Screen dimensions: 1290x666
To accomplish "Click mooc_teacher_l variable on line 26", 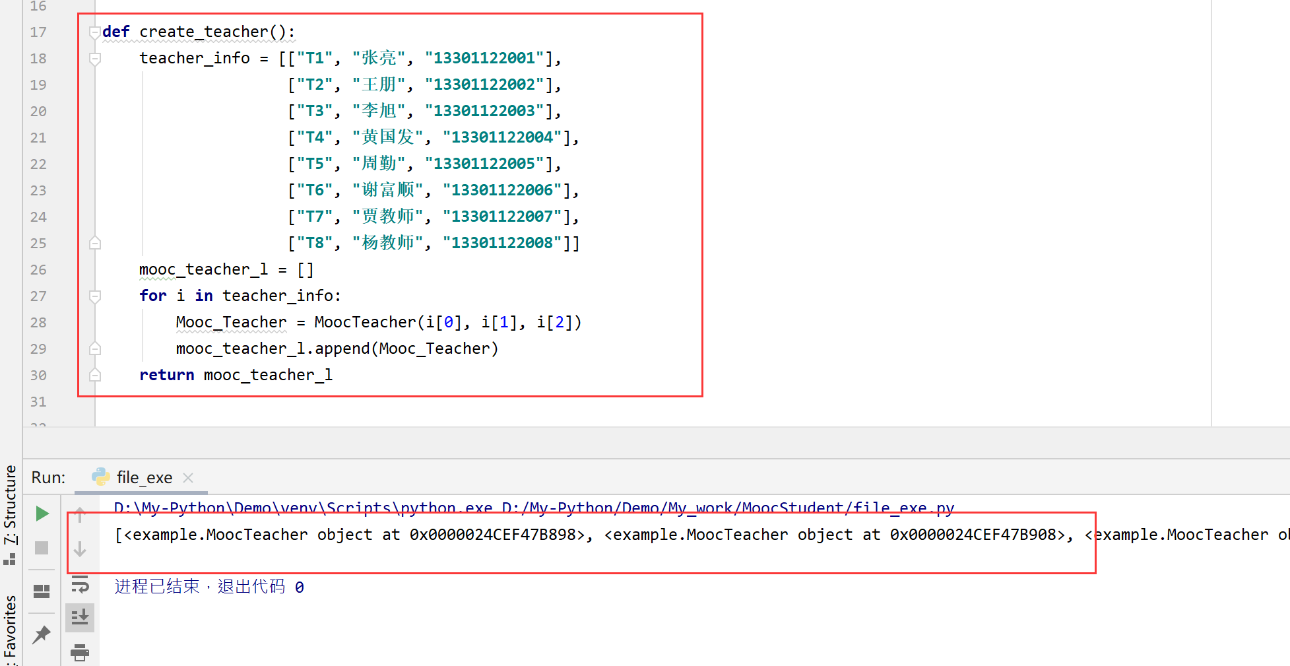I will 203,269.
